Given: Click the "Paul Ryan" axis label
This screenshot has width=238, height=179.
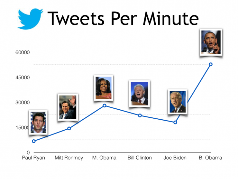Looking at the screenshot, I should pyautogui.click(x=33, y=158).
